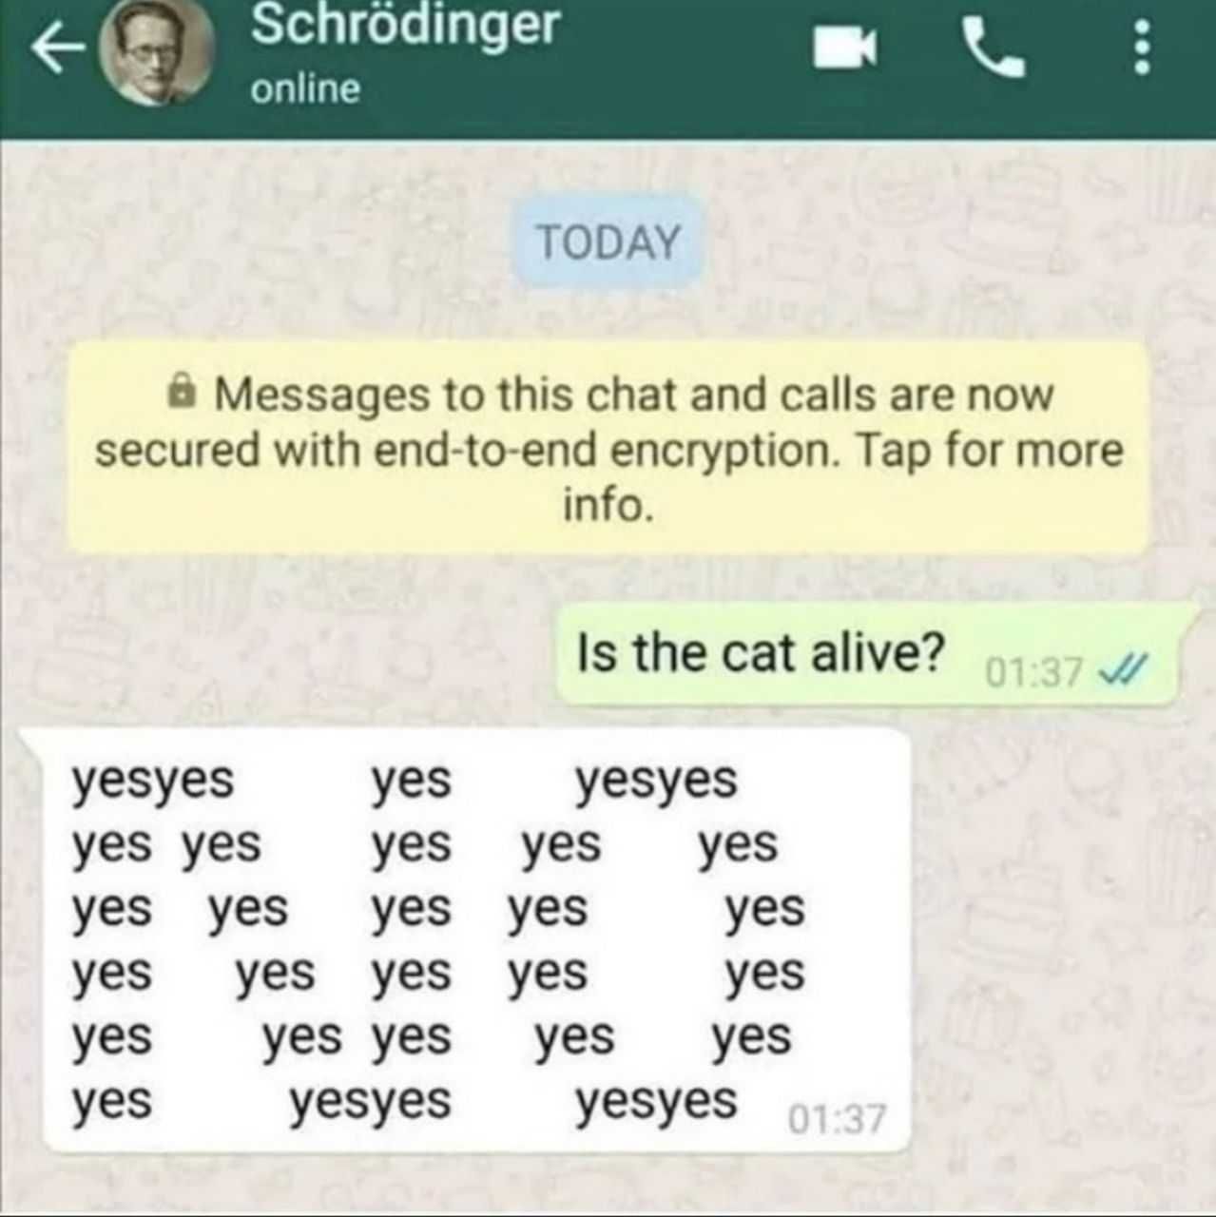Image resolution: width=1216 pixels, height=1217 pixels.
Task: Tap the TODAY date chip
Action: tap(608, 241)
